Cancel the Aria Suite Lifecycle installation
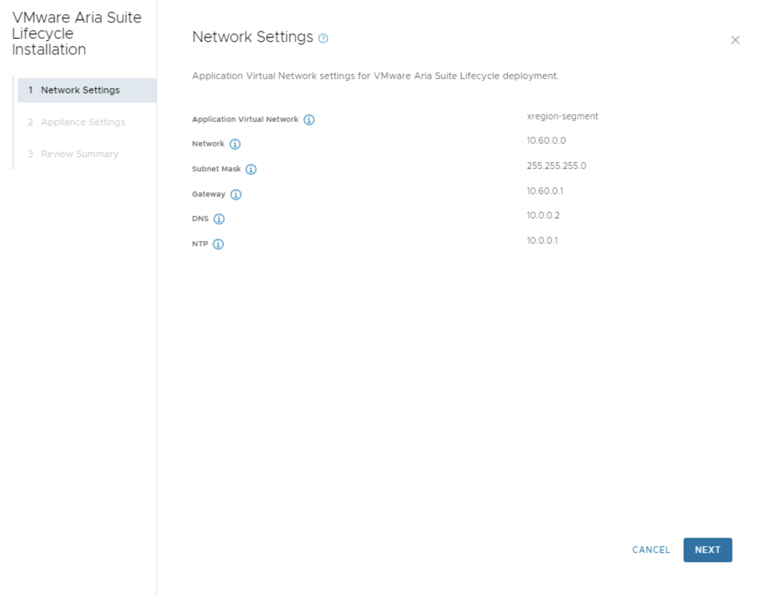766x595 pixels. tap(651, 550)
